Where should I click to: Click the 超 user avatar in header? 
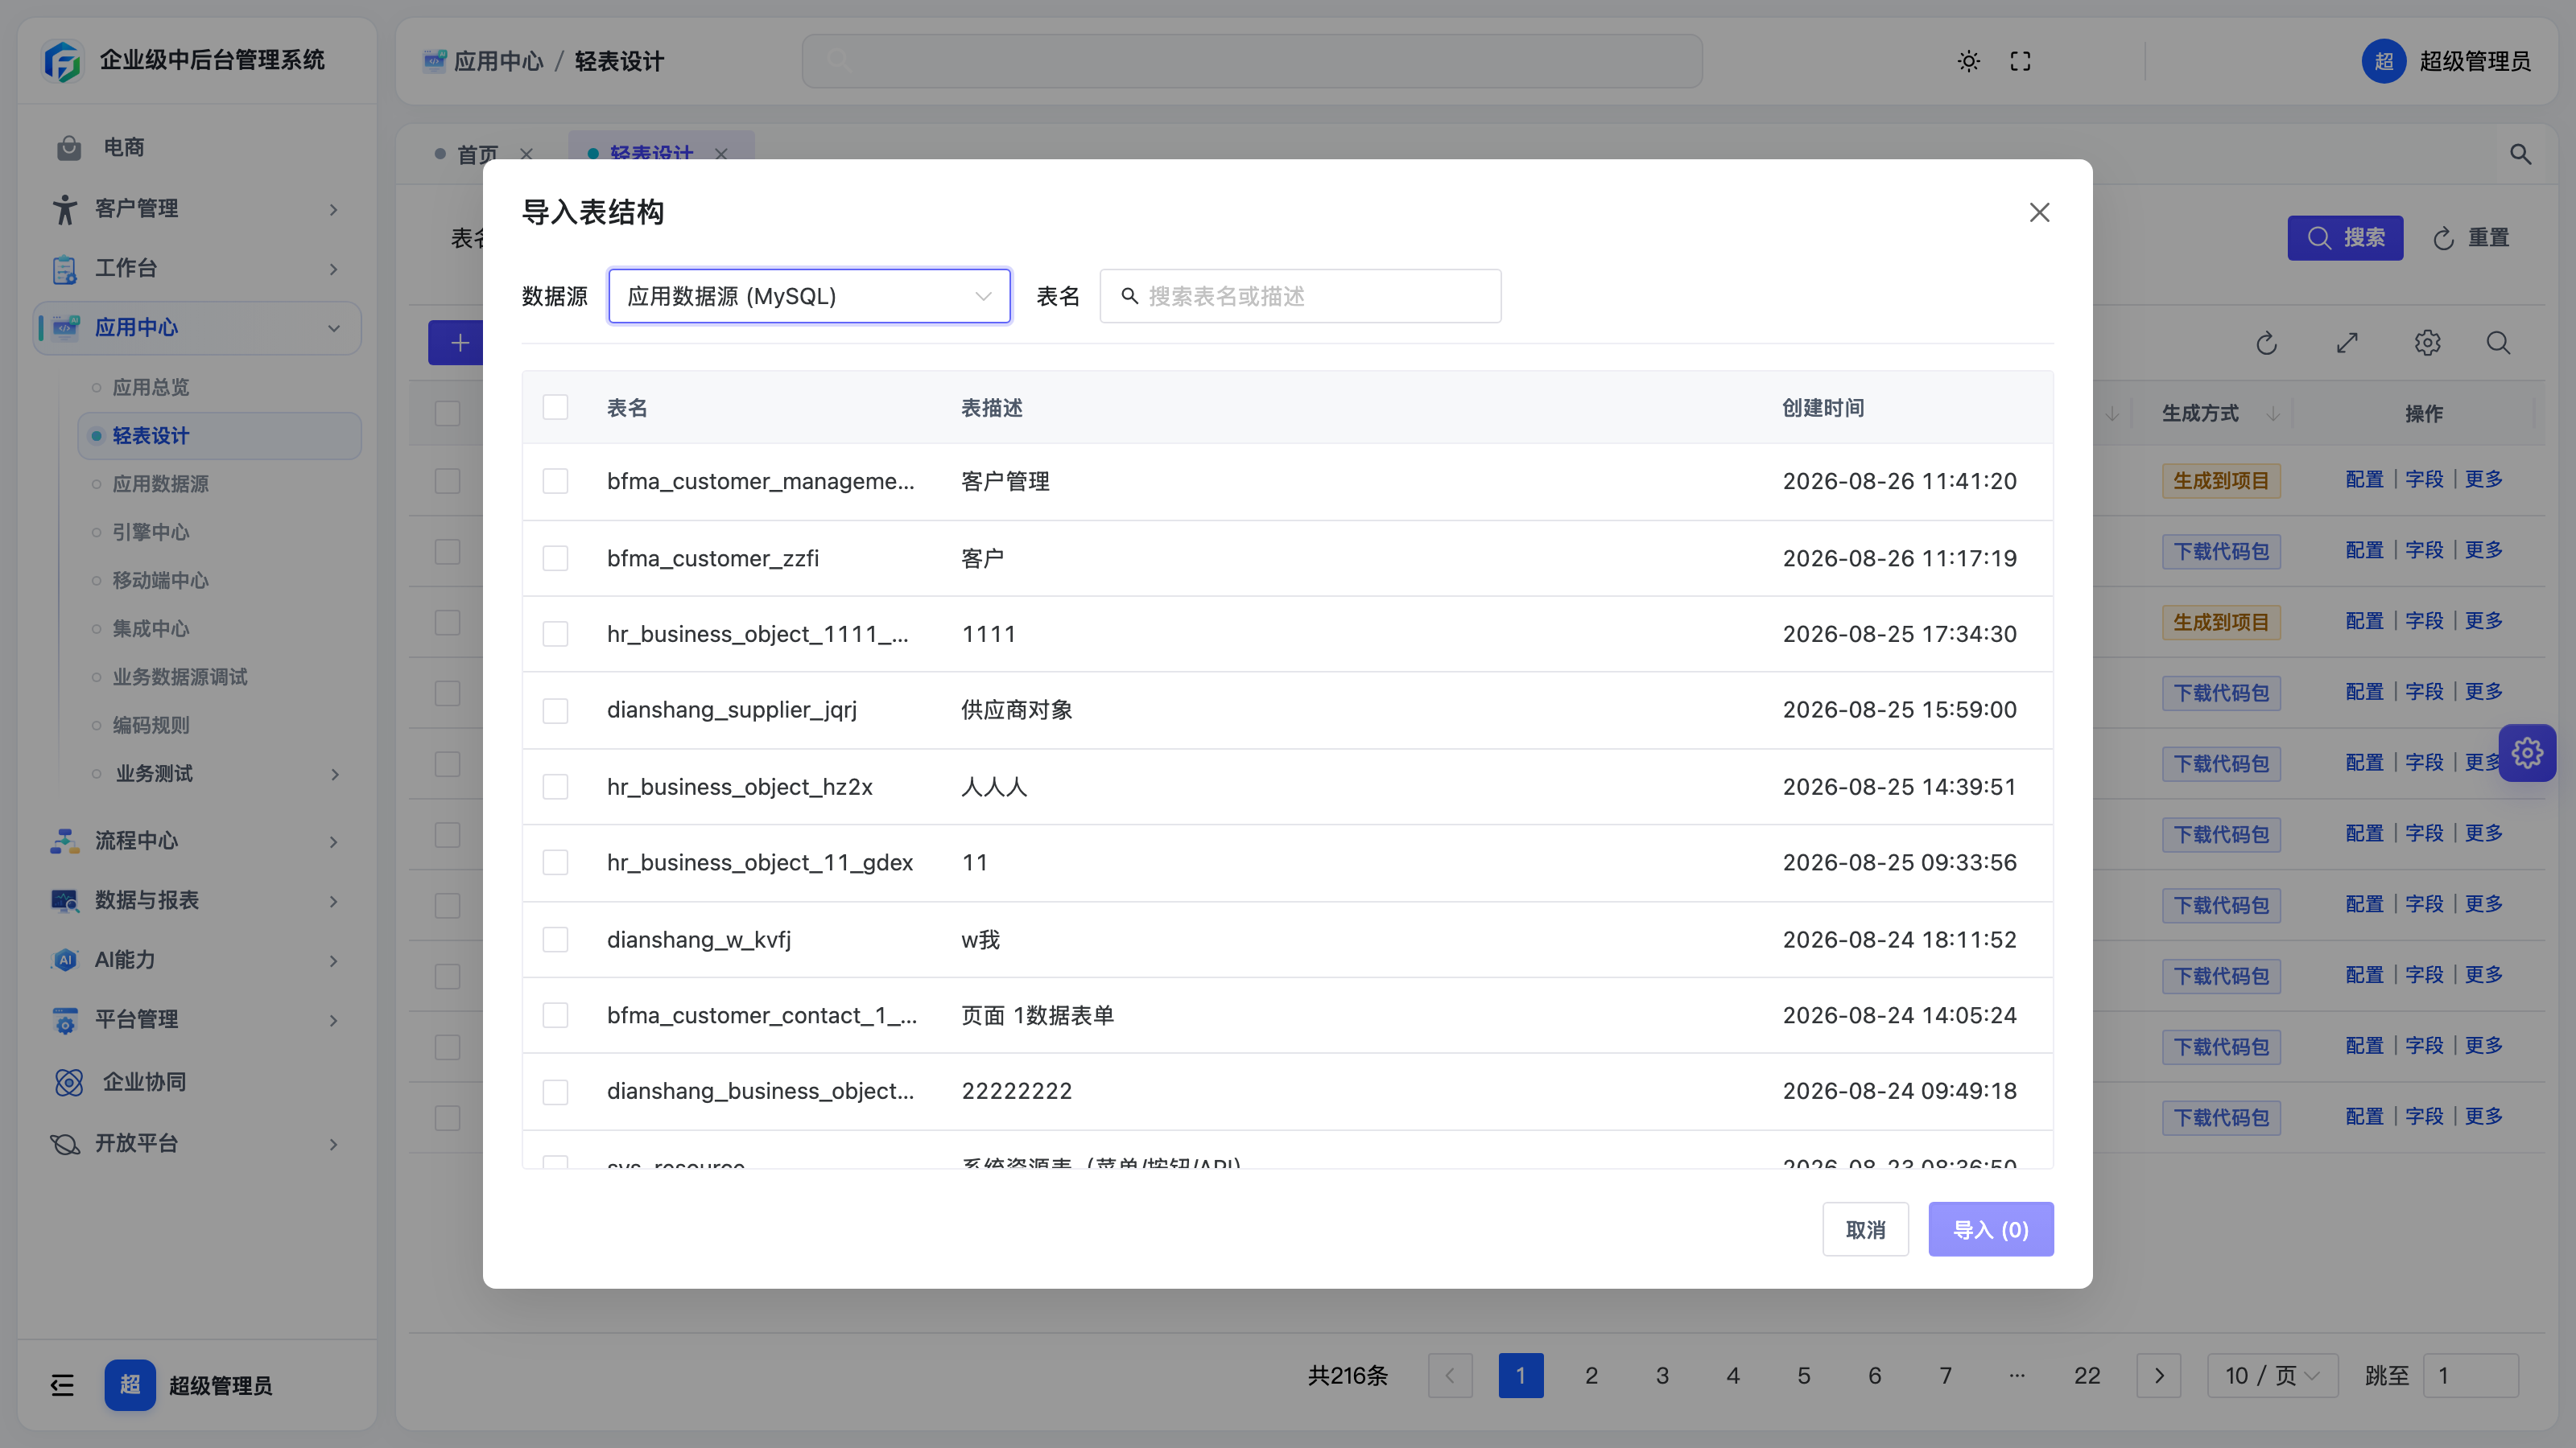[x=2383, y=61]
